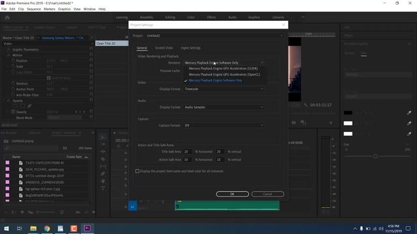The width and height of the screenshot is (417, 234).
Task: Select the Ripple Edit tool
Action: click(103, 151)
